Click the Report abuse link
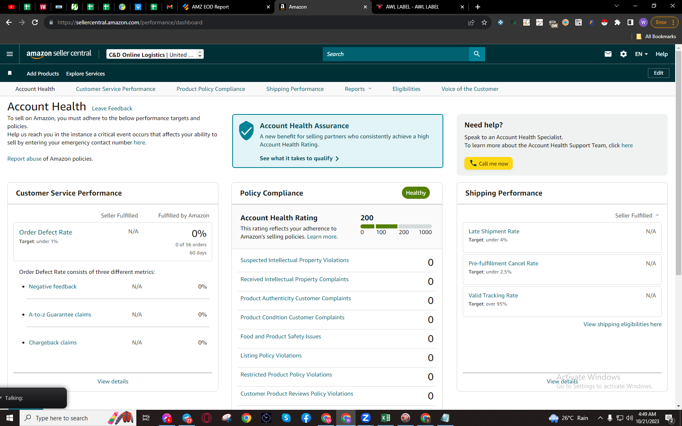682x426 pixels. point(24,159)
